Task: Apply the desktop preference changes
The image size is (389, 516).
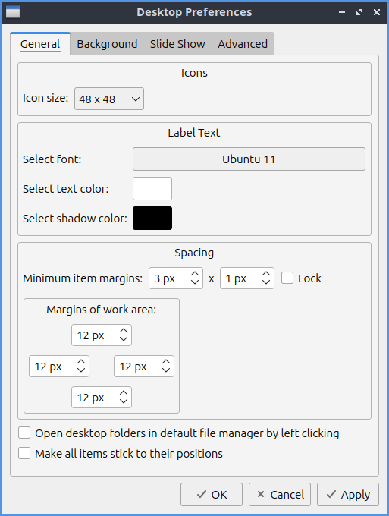Action: 348,494
